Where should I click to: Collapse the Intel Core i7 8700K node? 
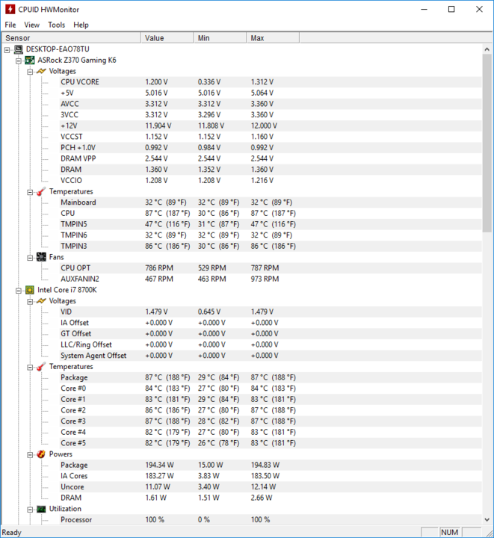[x=19, y=291]
